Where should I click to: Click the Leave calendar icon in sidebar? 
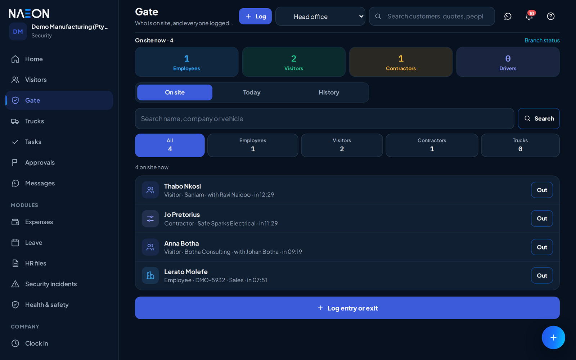(15, 243)
